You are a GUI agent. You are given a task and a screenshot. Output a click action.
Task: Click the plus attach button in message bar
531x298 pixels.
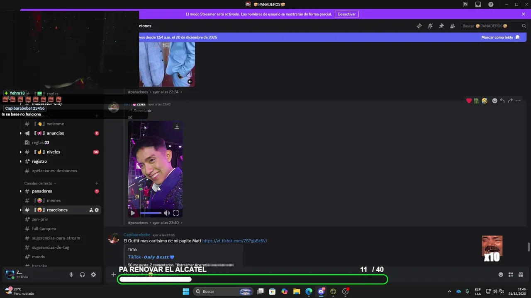click(114, 274)
